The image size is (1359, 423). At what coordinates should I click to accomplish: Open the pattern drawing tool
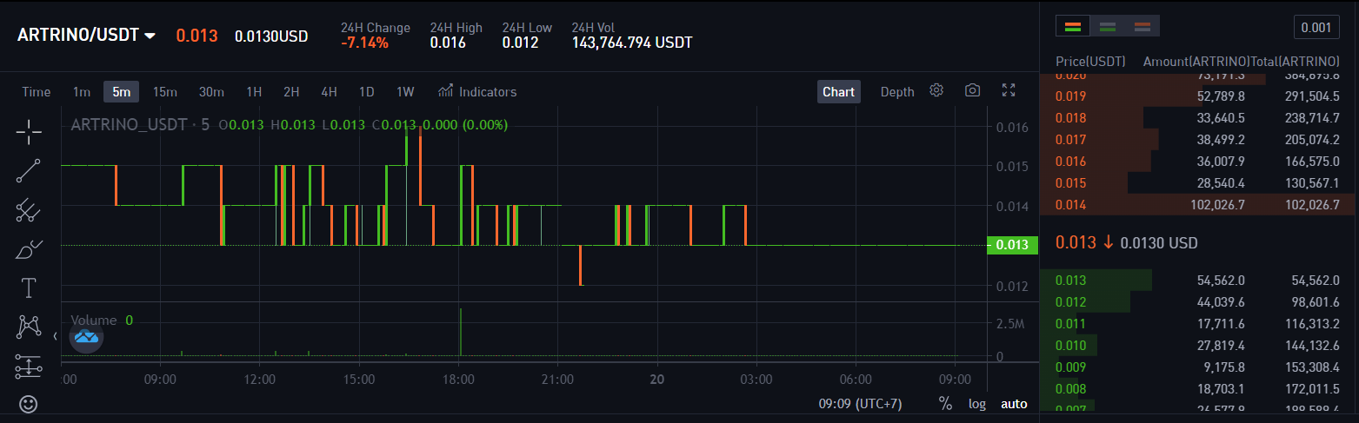click(29, 327)
